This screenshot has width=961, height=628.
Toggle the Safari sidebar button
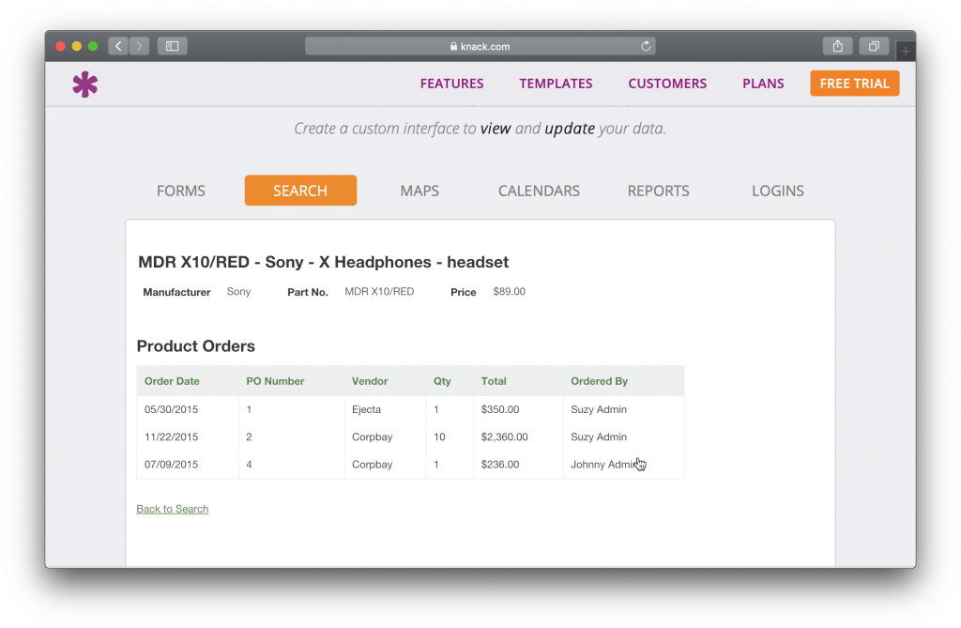(x=173, y=46)
